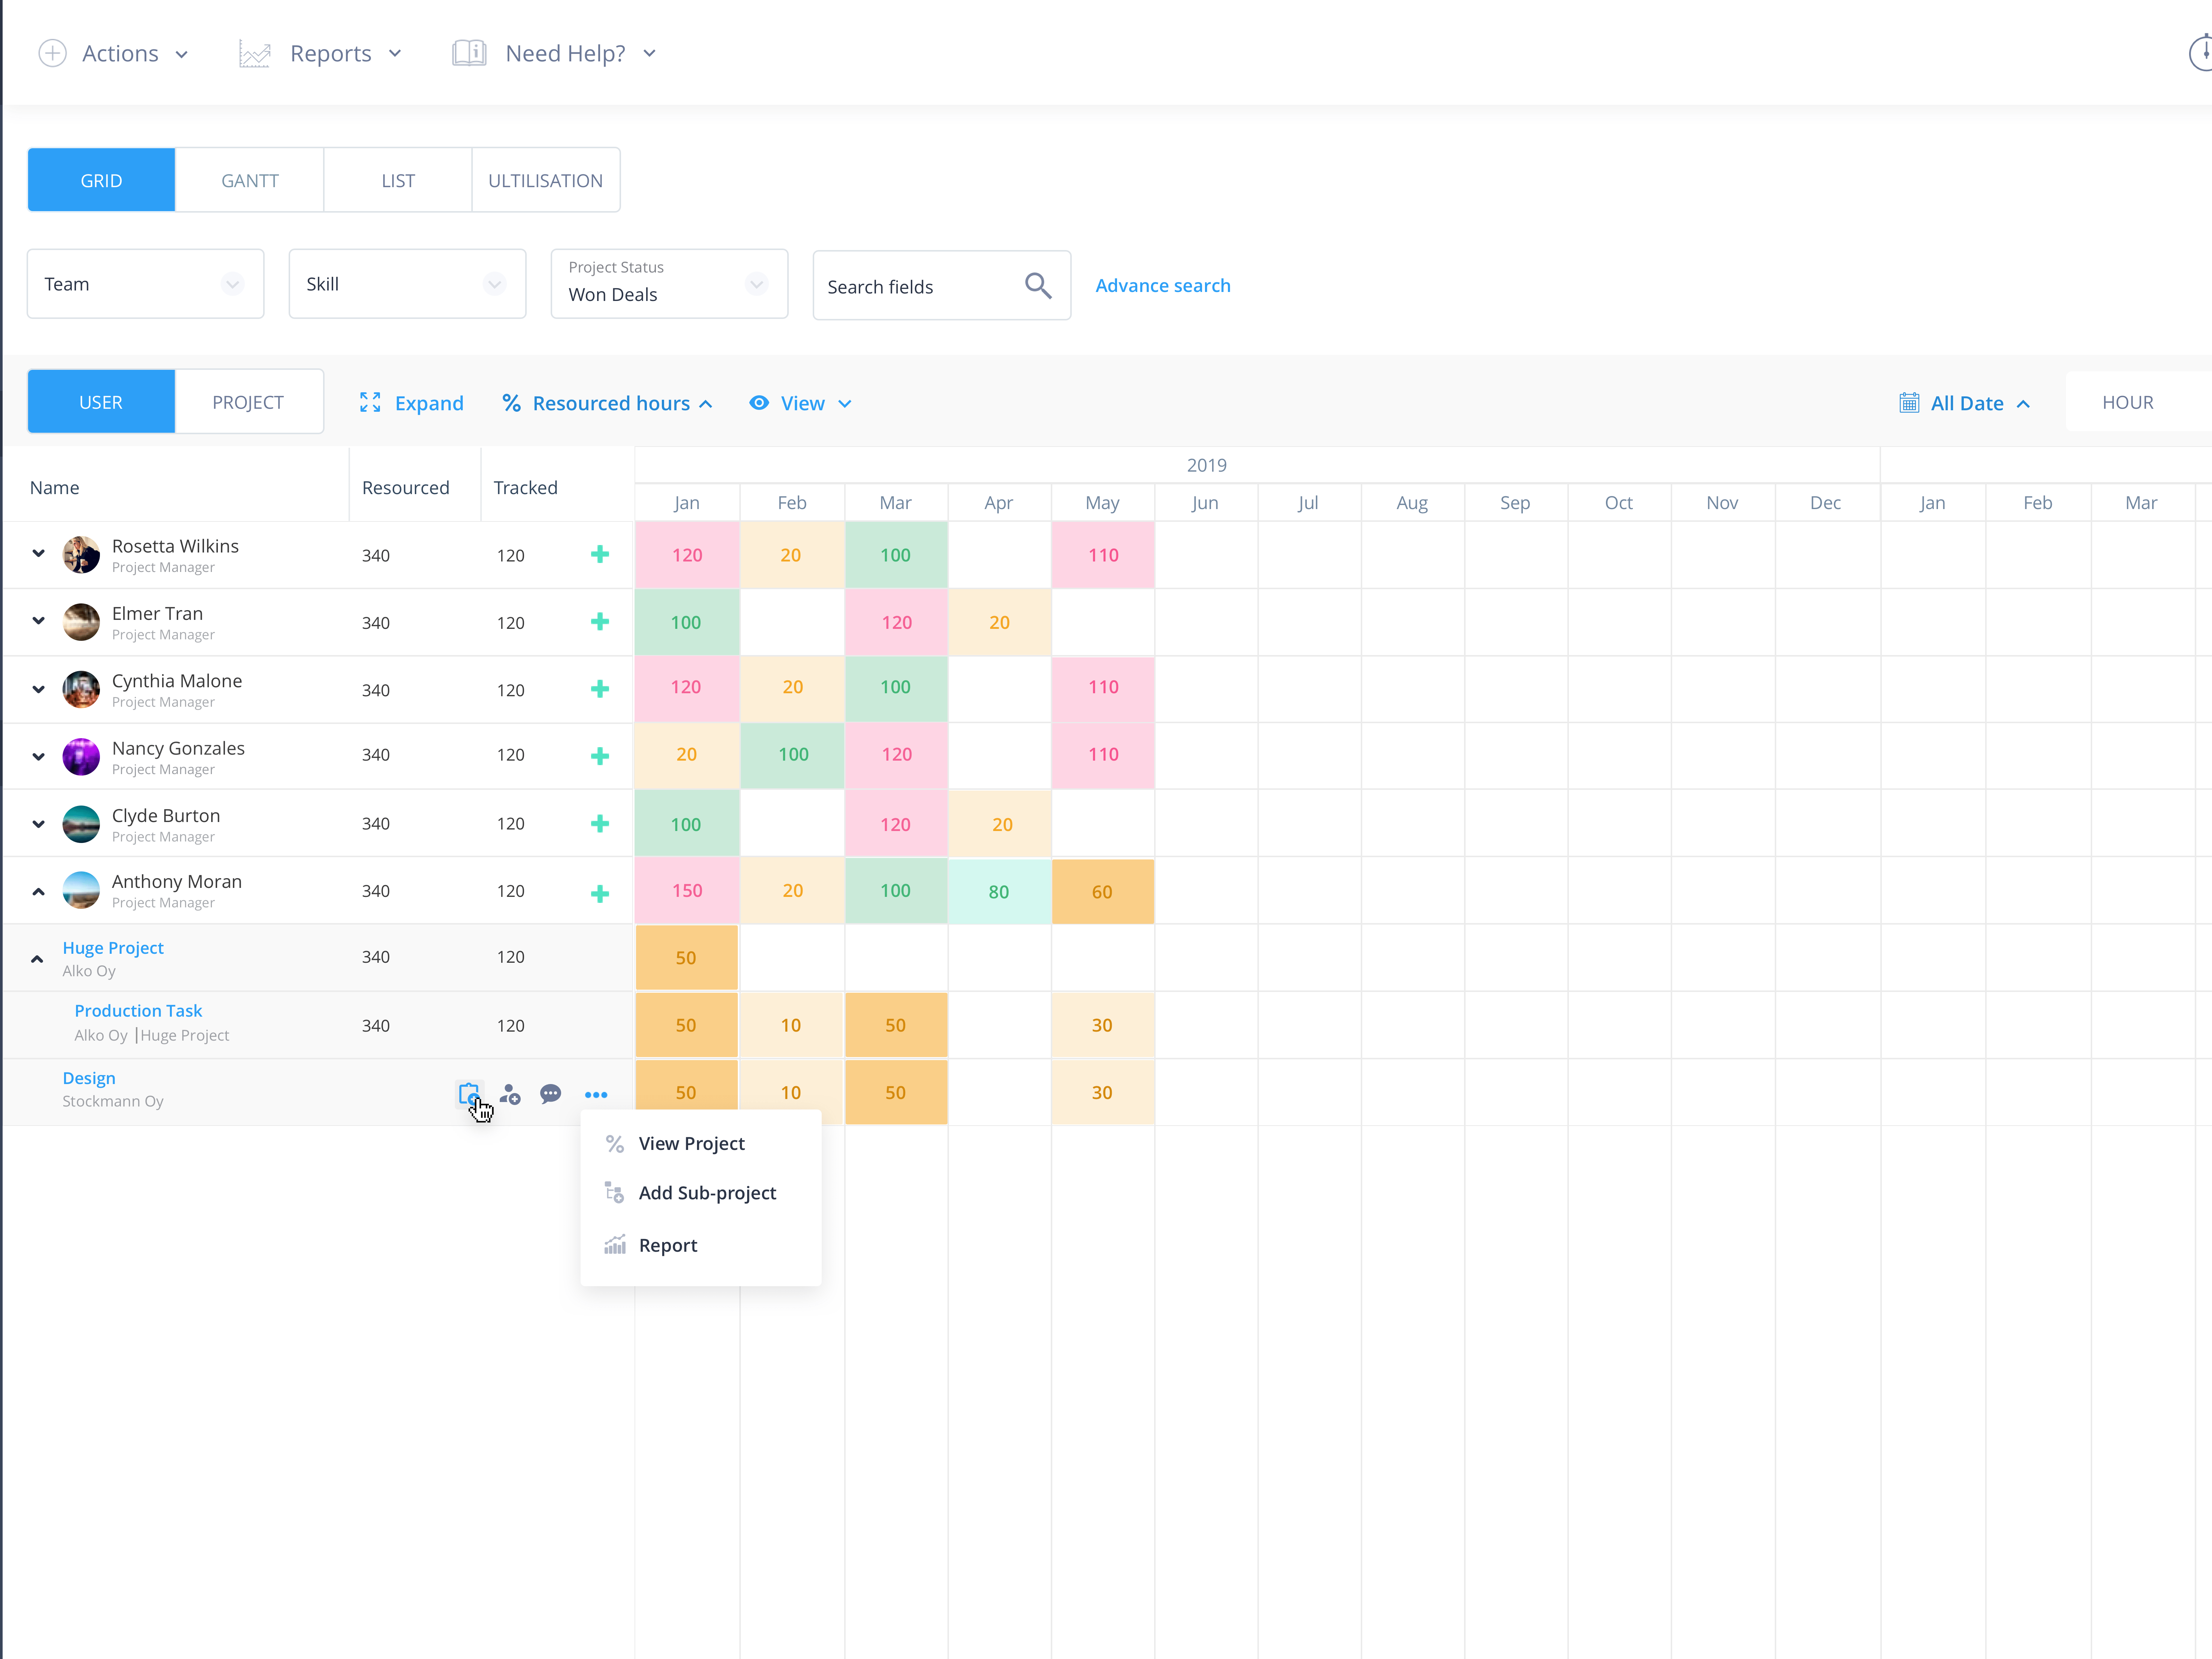Open the Design project link

89,1078
